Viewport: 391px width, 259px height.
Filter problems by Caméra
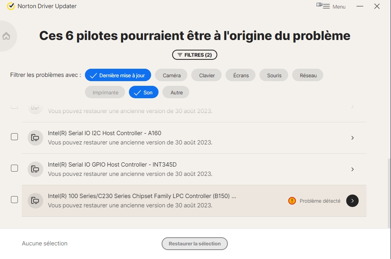coord(171,75)
